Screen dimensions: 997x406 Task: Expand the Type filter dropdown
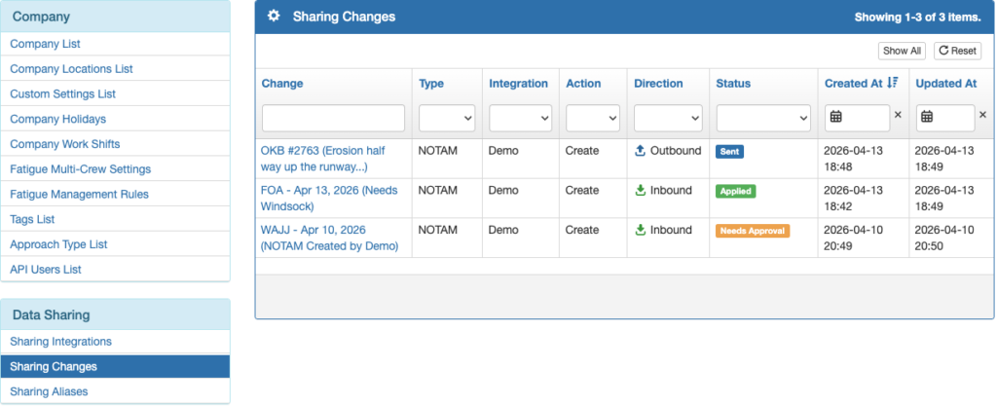click(447, 118)
